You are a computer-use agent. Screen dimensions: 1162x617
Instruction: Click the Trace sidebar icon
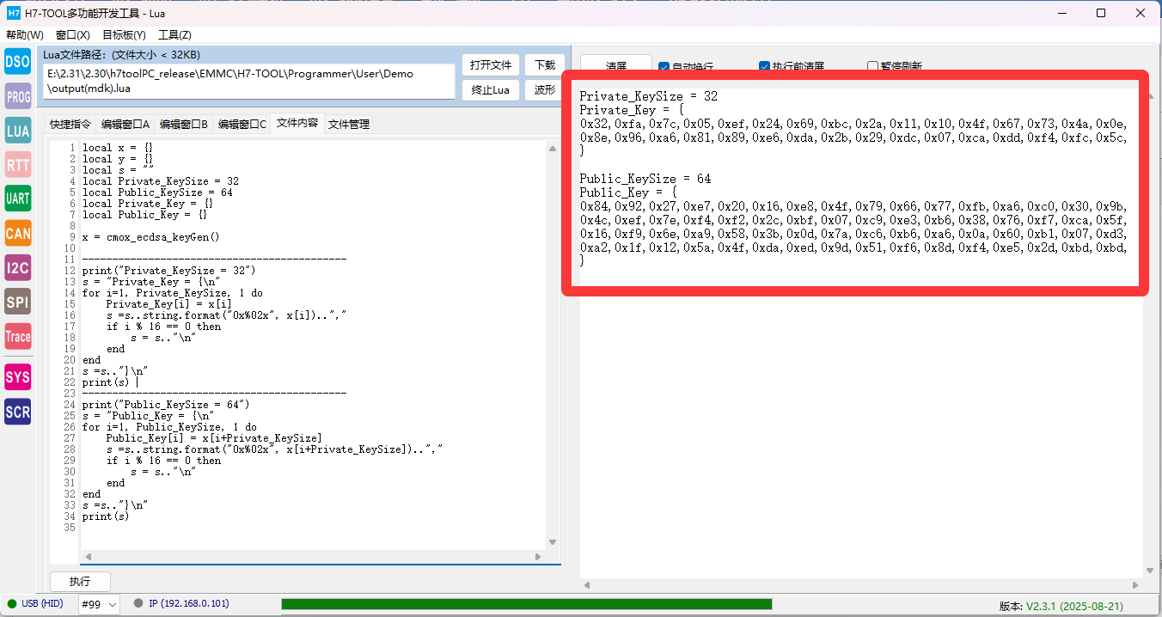coord(17,337)
